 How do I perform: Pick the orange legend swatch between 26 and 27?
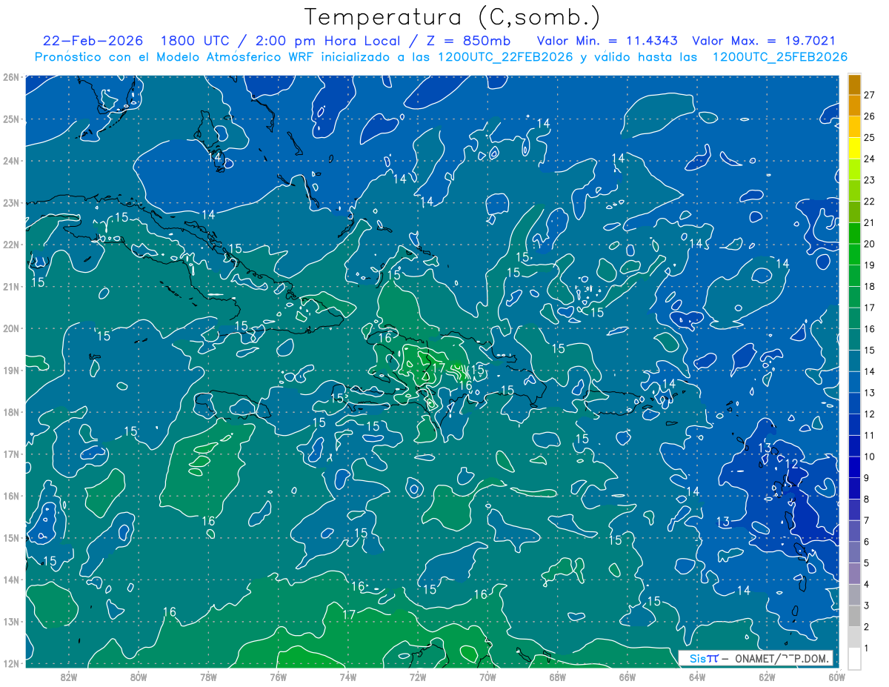(855, 106)
